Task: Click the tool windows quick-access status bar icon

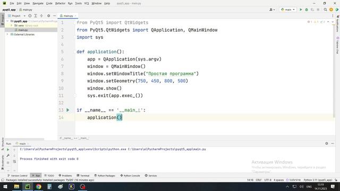Action: [x=3, y=180]
